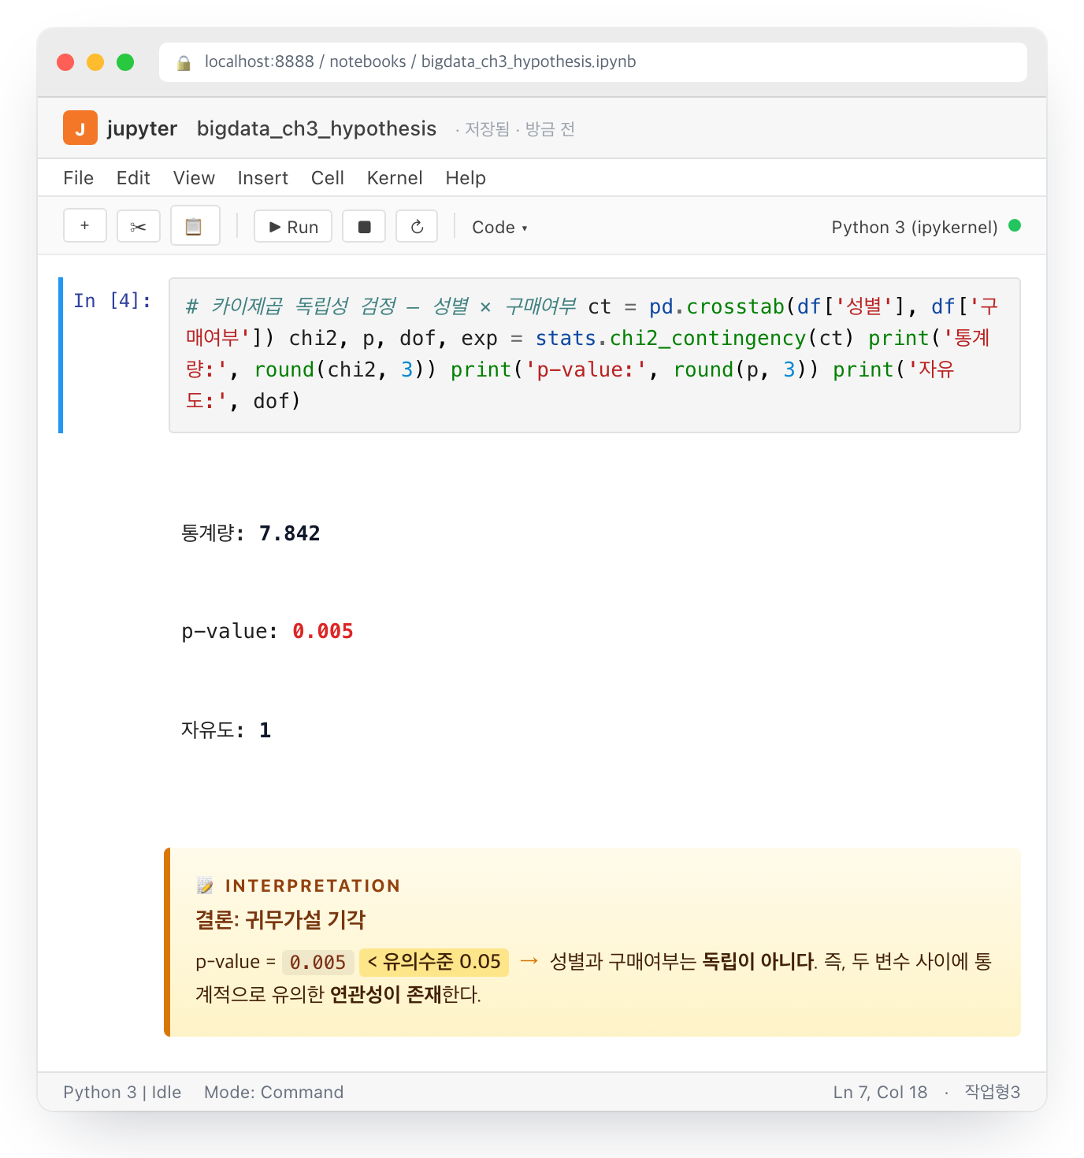Image resolution: width=1084 pixels, height=1158 pixels.
Task: Click the 0.005 code chip in interpretation
Action: click(318, 962)
